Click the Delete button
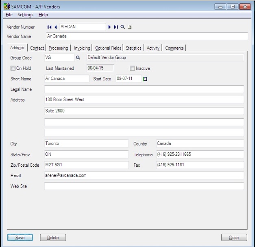255x247 pixels. pos(53,238)
